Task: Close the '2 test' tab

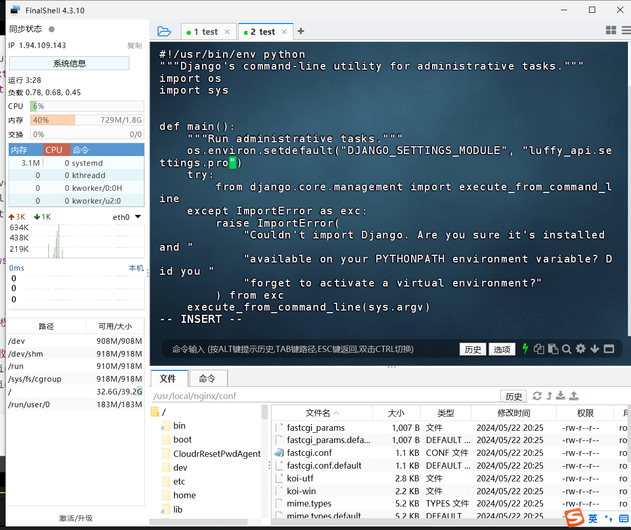Action: [284, 32]
